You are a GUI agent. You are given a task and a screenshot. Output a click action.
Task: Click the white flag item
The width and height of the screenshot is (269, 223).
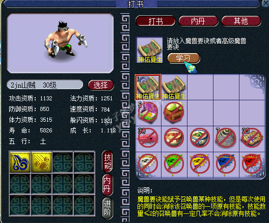[x=148, y=164]
